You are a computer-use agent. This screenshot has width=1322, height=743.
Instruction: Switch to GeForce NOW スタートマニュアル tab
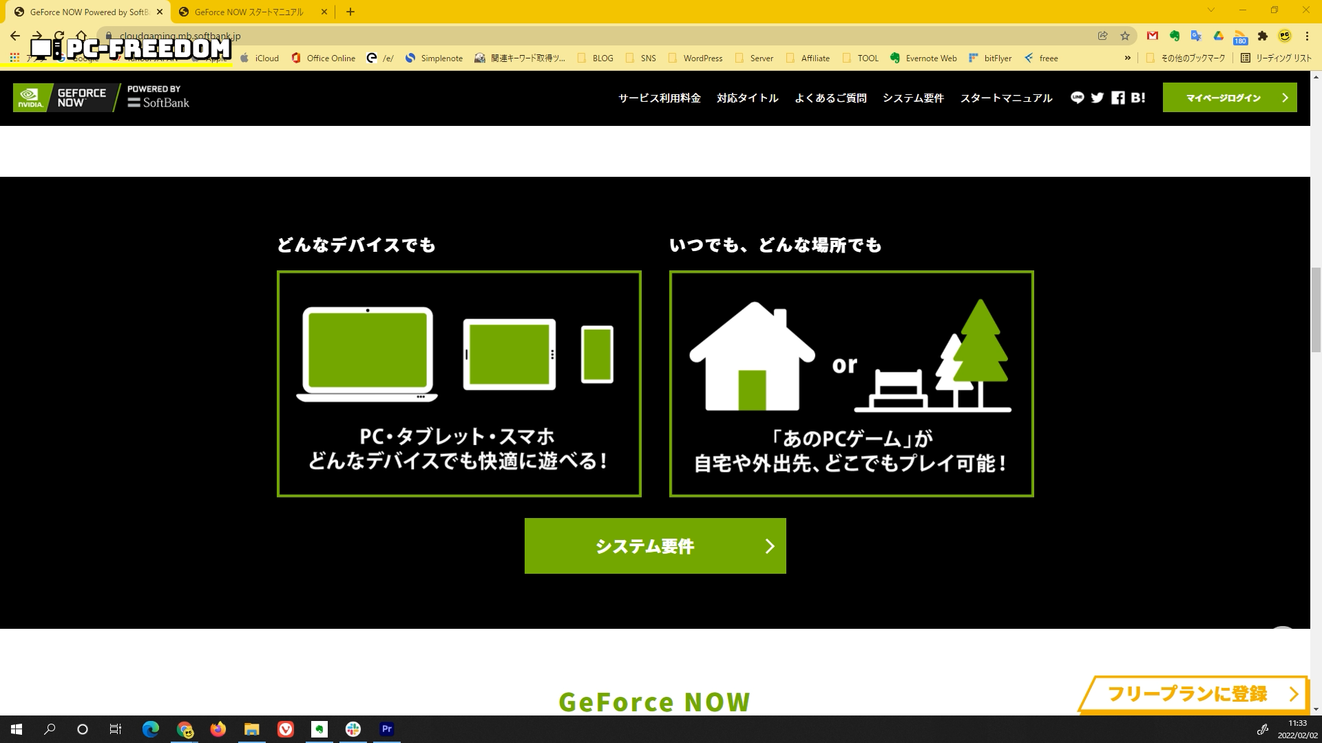pyautogui.click(x=249, y=12)
